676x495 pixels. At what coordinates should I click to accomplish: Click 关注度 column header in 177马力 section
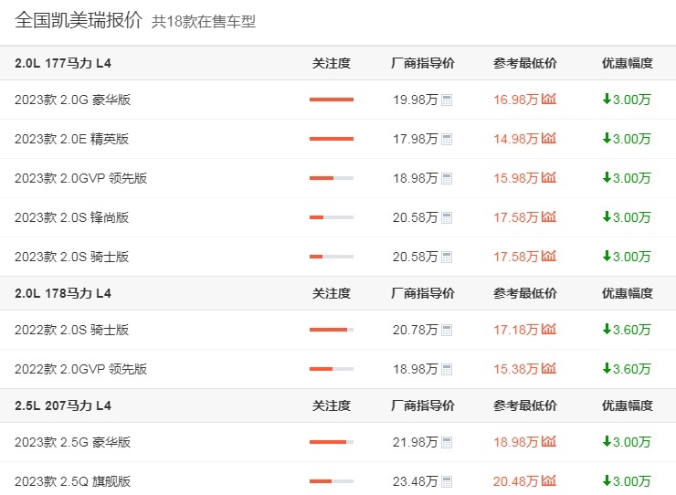click(x=331, y=63)
